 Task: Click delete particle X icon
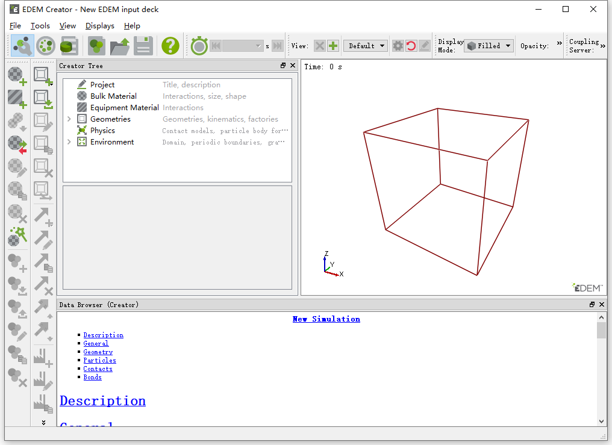pyautogui.click(x=17, y=378)
